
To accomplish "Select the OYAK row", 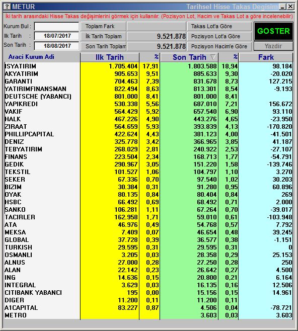I will pyautogui.click(x=148, y=195).
